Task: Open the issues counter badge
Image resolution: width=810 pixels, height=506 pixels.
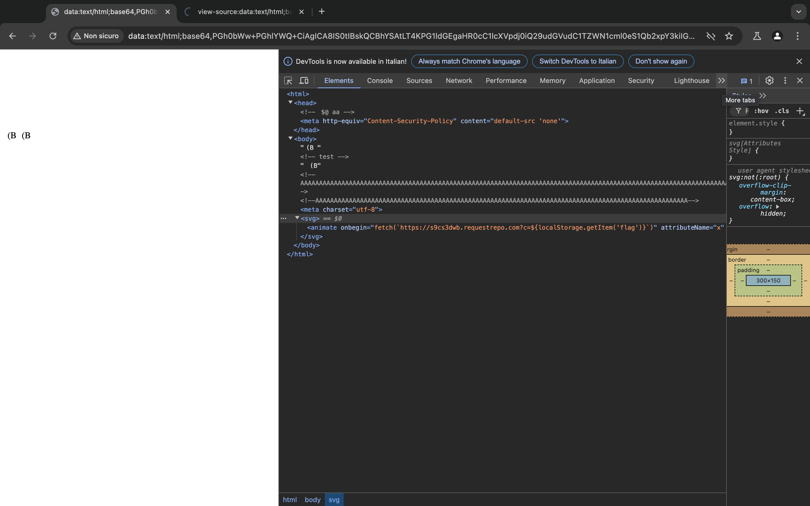Action: pyautogui.click(x=747, y=81)
